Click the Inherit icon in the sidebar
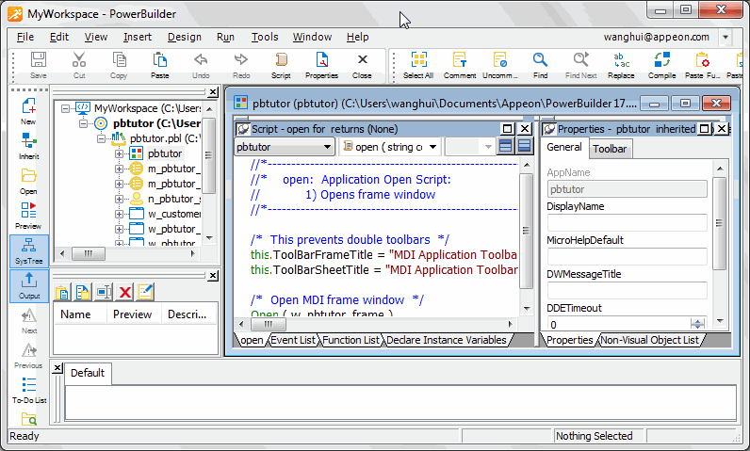 point(28,146)
